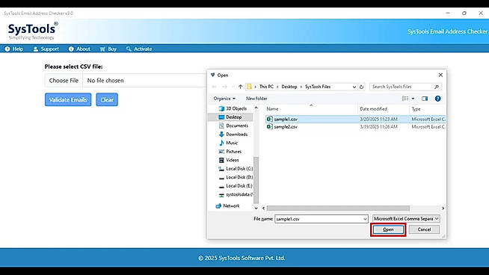The height and width of the screenshot is (275, 489).
Task: Open the view options dropdown arrow
Action: pos(413,99)
